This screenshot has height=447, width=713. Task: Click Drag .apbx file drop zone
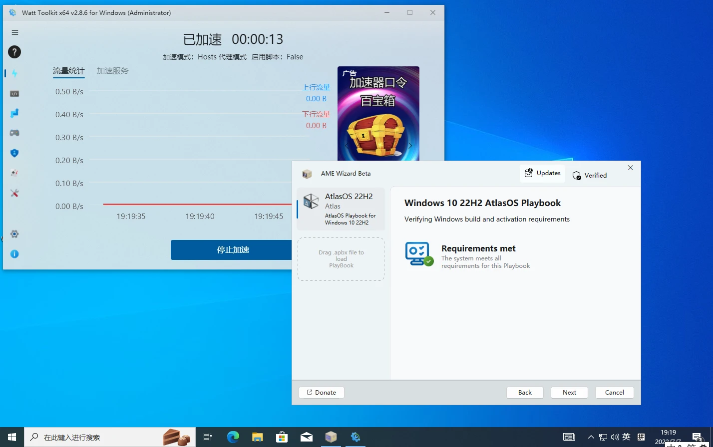(341, 259)
